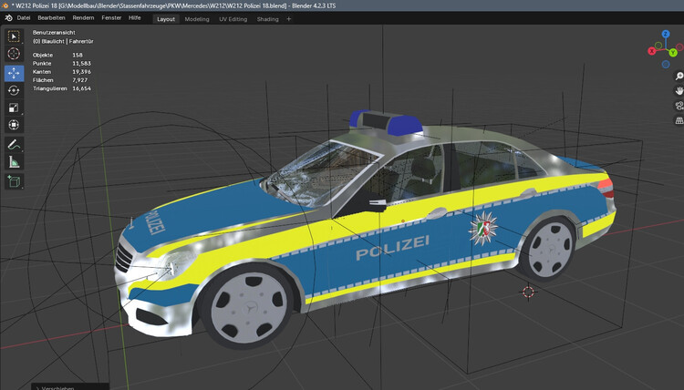Toggle perspective/orthographic projection grid icon
The image size is (684, 390).
click(x=679, y=119)
